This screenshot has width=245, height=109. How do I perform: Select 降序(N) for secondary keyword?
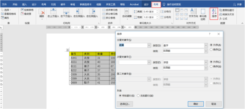pos(216,66)
